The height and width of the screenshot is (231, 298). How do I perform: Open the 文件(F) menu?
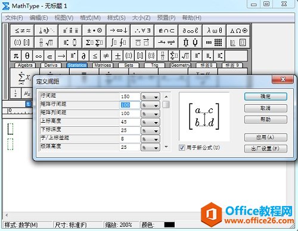pos(14,18)
